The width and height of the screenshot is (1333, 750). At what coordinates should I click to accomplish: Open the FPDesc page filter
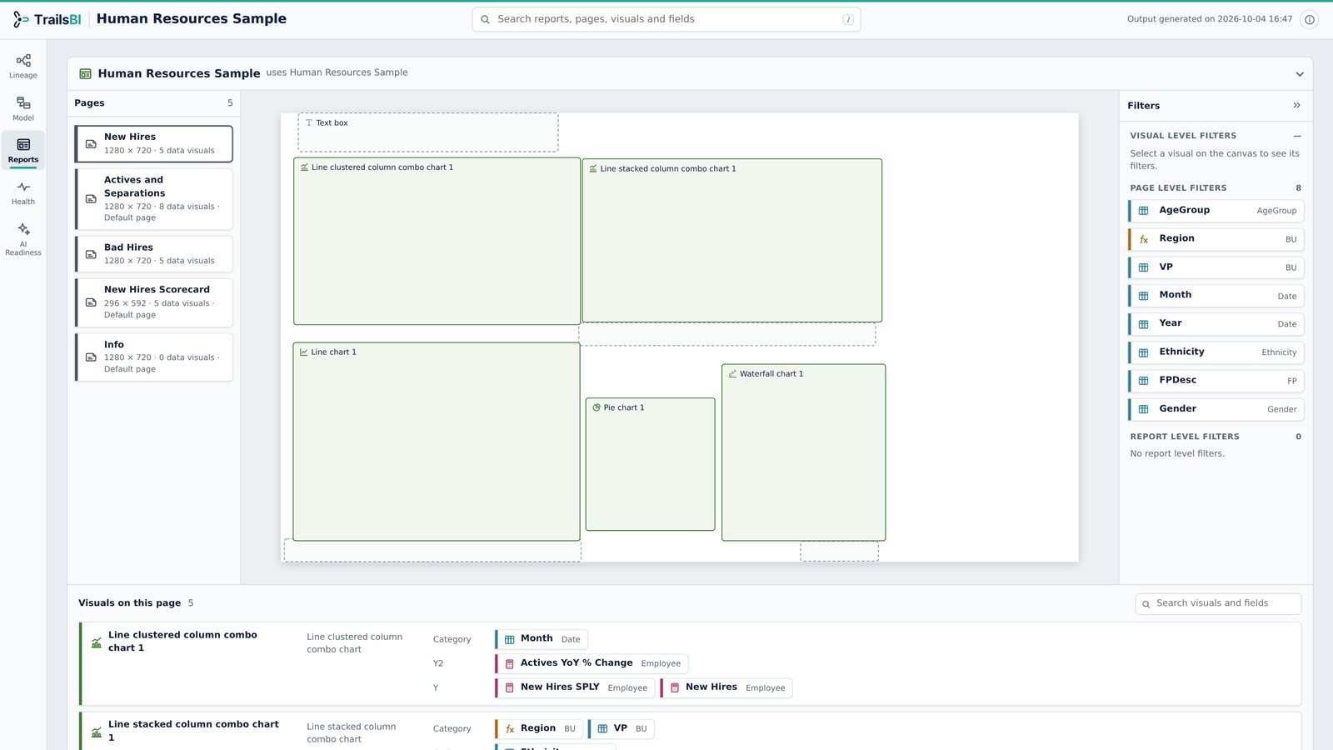pos(1216,381)
